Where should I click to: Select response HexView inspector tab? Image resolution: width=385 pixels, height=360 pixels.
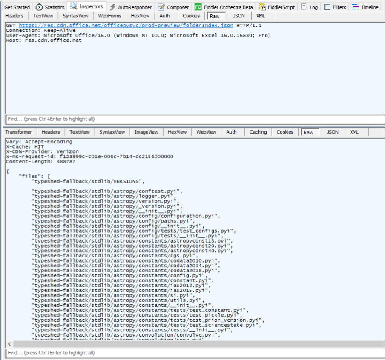point(177,132)
